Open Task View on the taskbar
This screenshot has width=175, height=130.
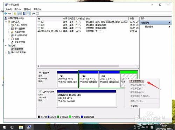12,127
